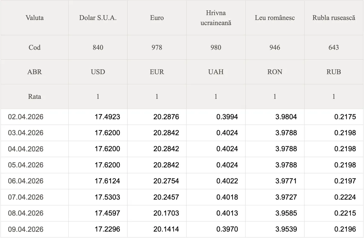Click the 06.04.2026 date cell

pos(26,181)
